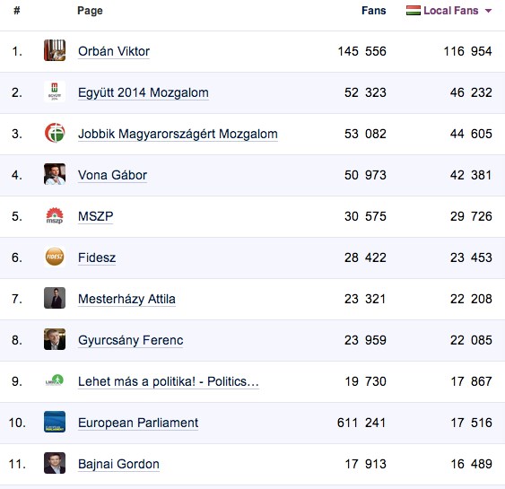505x489 pixels.
Task: Click the Mesterházy Attila profile picture
Action: [55, 298]
